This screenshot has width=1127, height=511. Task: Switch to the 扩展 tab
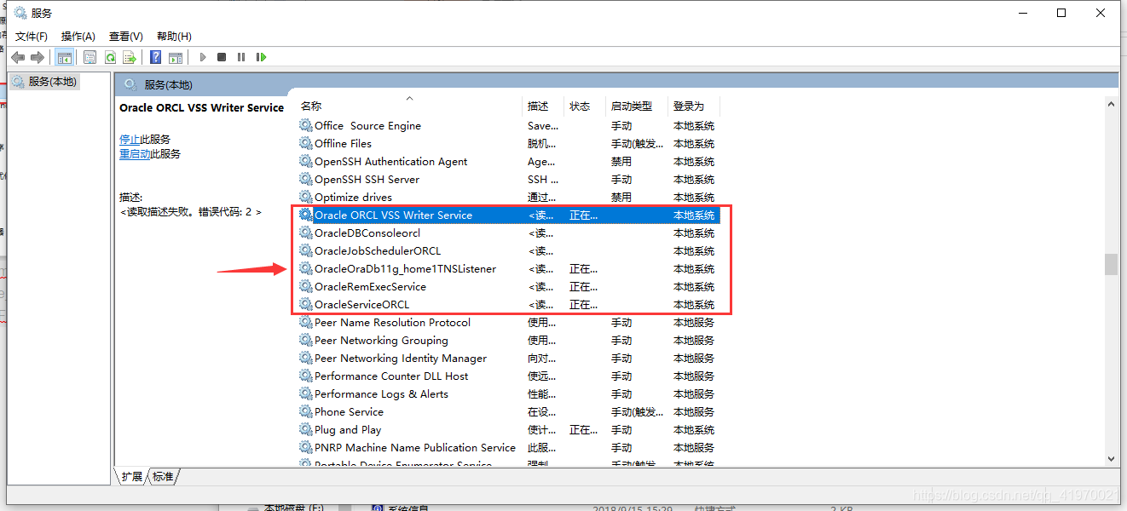coord(131,476)
